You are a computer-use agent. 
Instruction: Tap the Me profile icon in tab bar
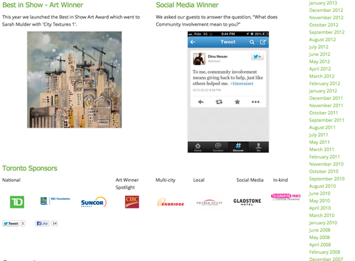click(x=258, y=147)
